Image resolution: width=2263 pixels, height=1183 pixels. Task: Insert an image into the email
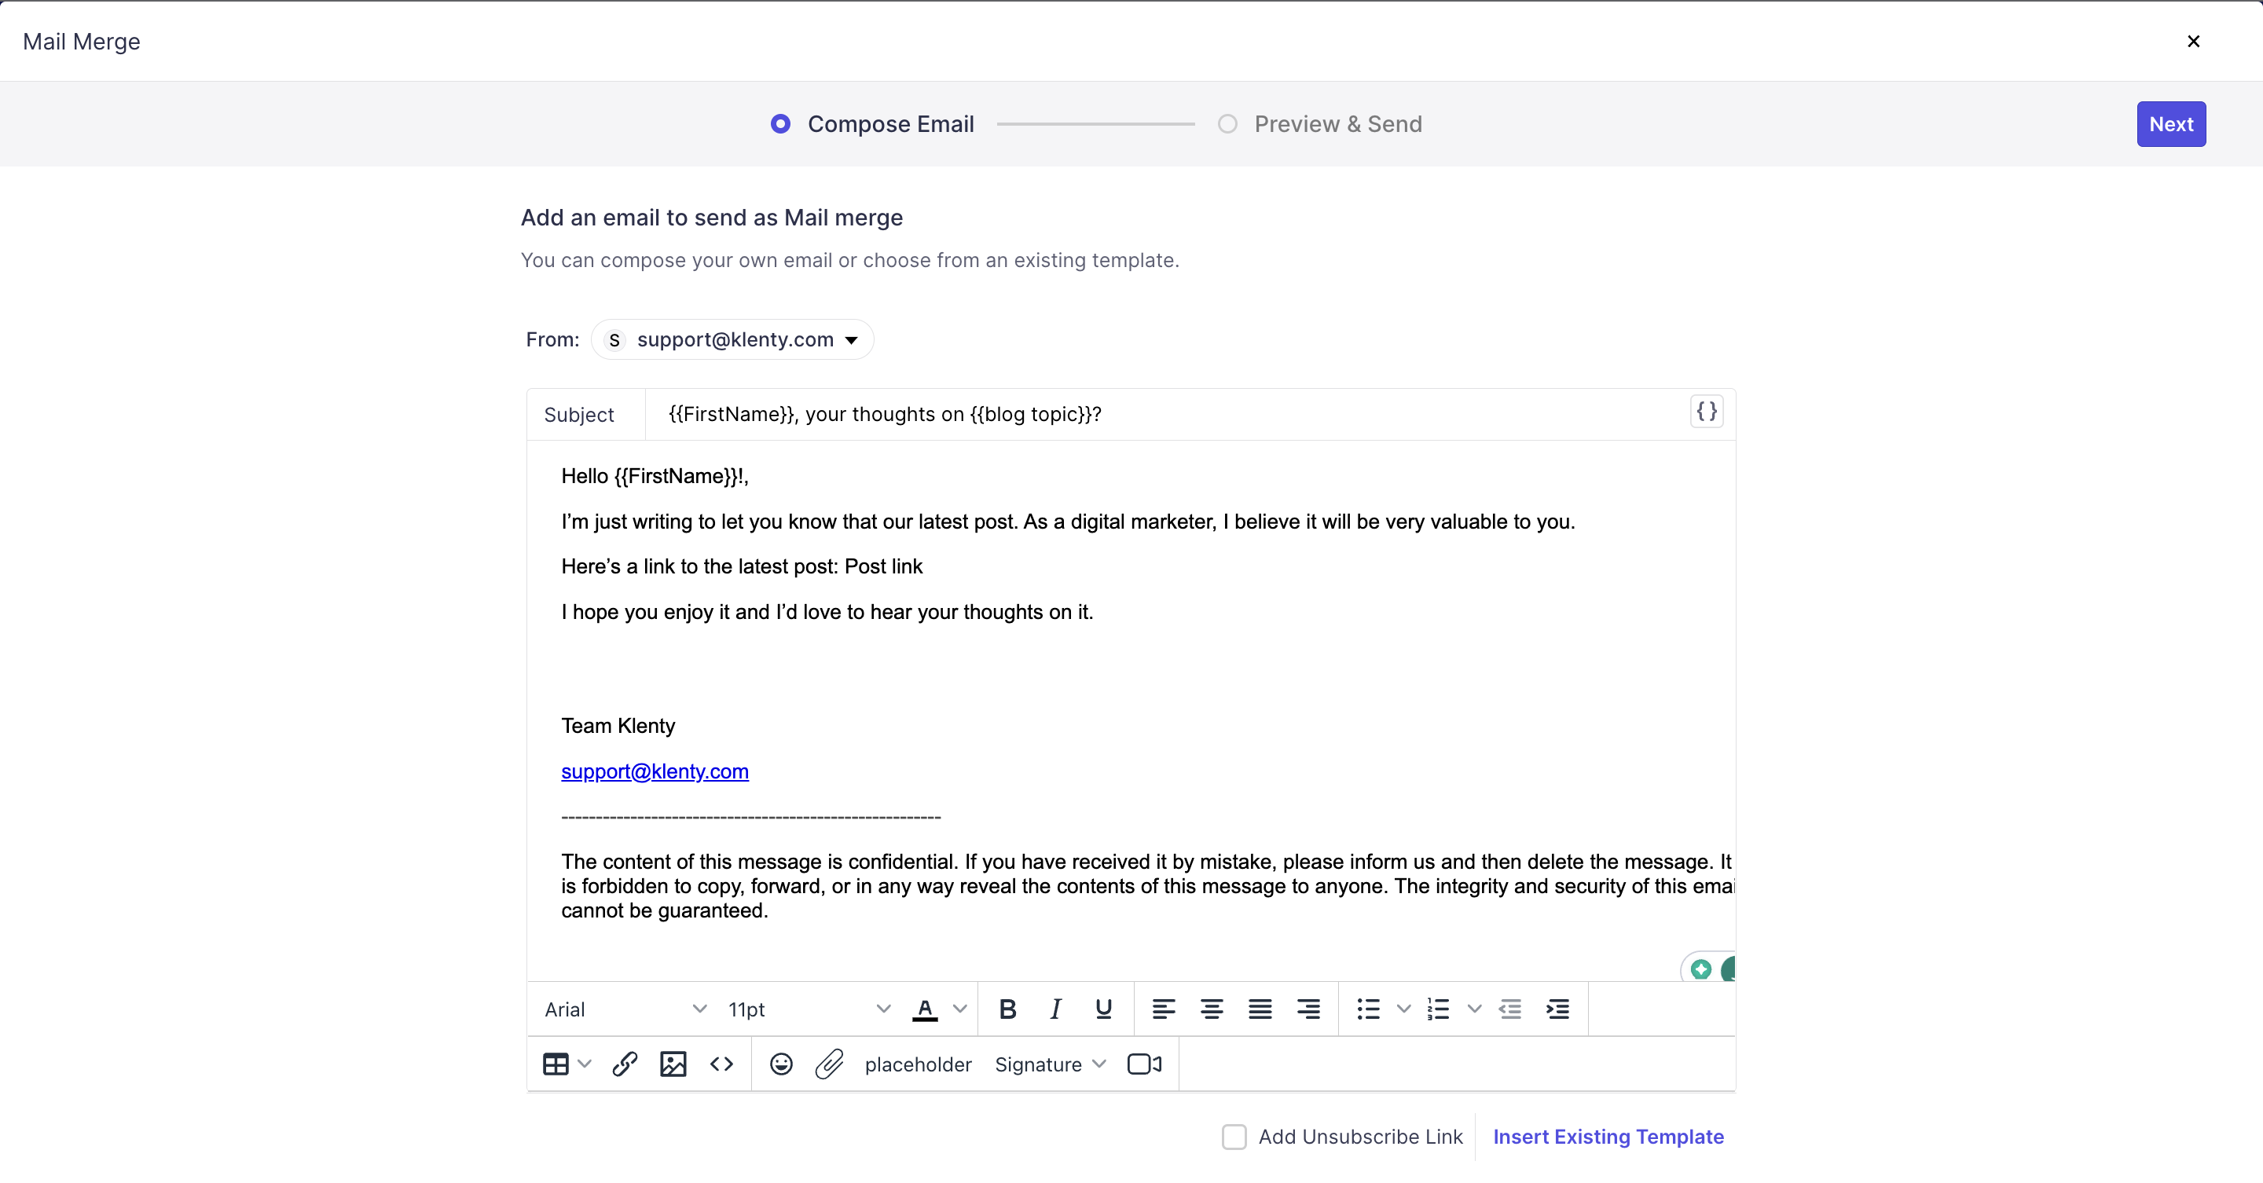673,1064
